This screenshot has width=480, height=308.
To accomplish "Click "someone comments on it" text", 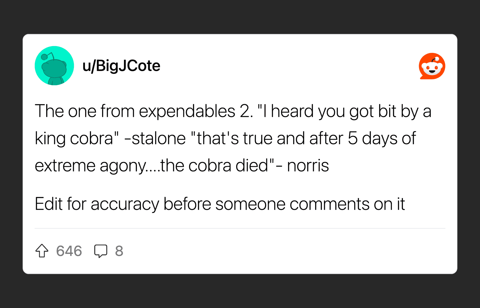I will coord(310,204).
